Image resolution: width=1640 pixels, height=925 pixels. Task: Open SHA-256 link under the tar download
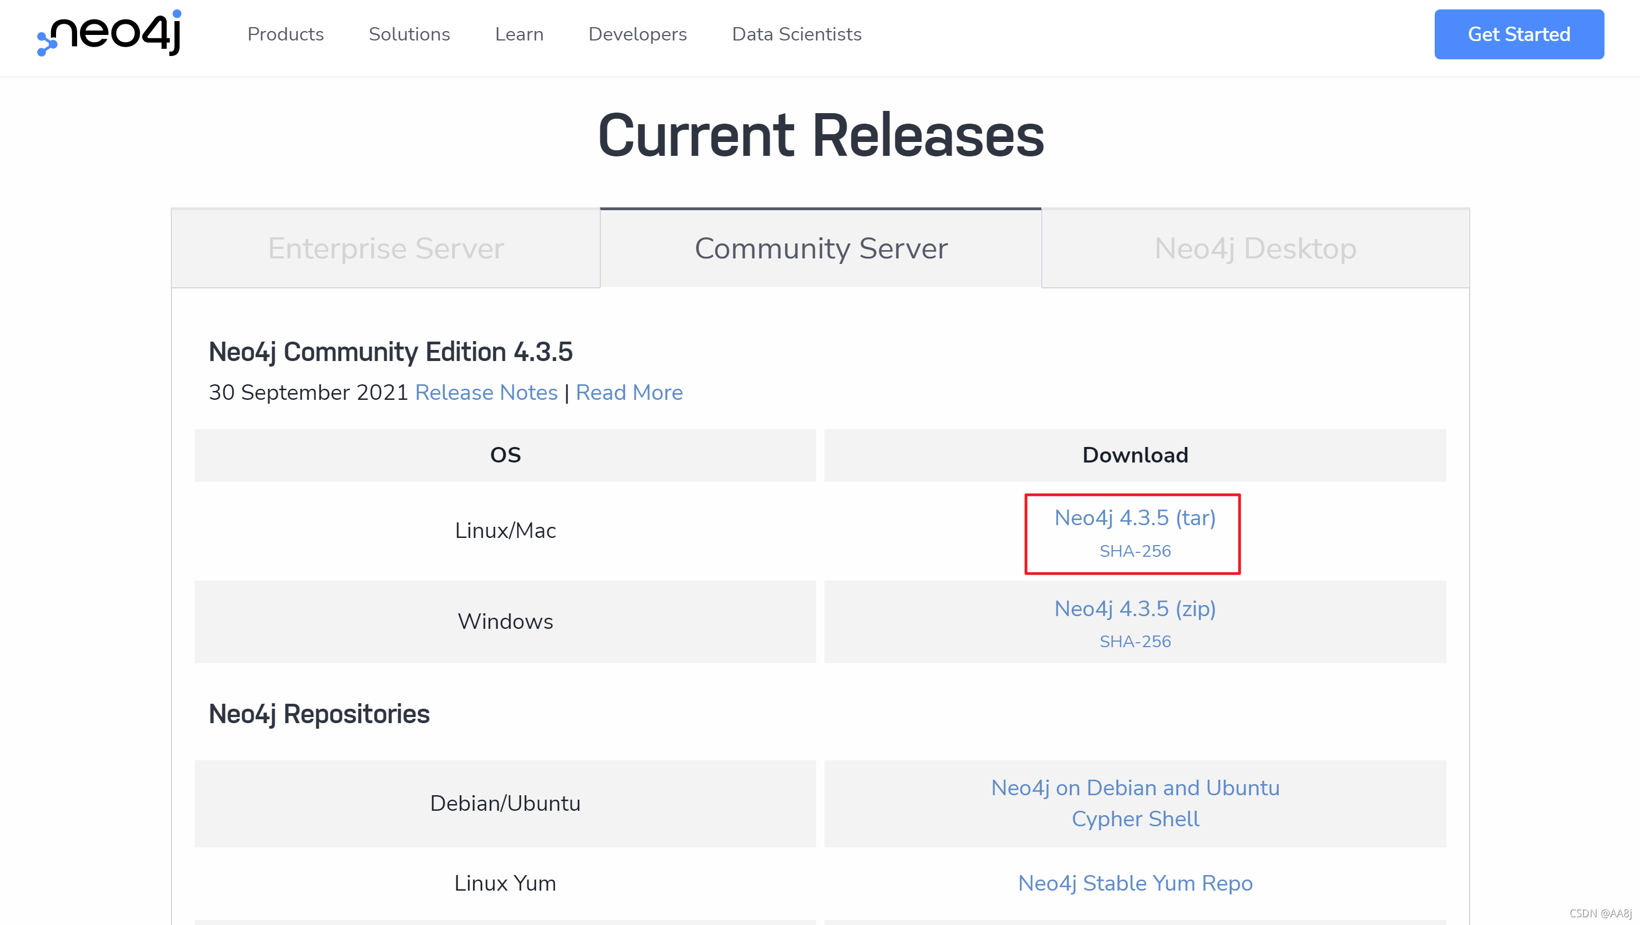coord(1135,551)
